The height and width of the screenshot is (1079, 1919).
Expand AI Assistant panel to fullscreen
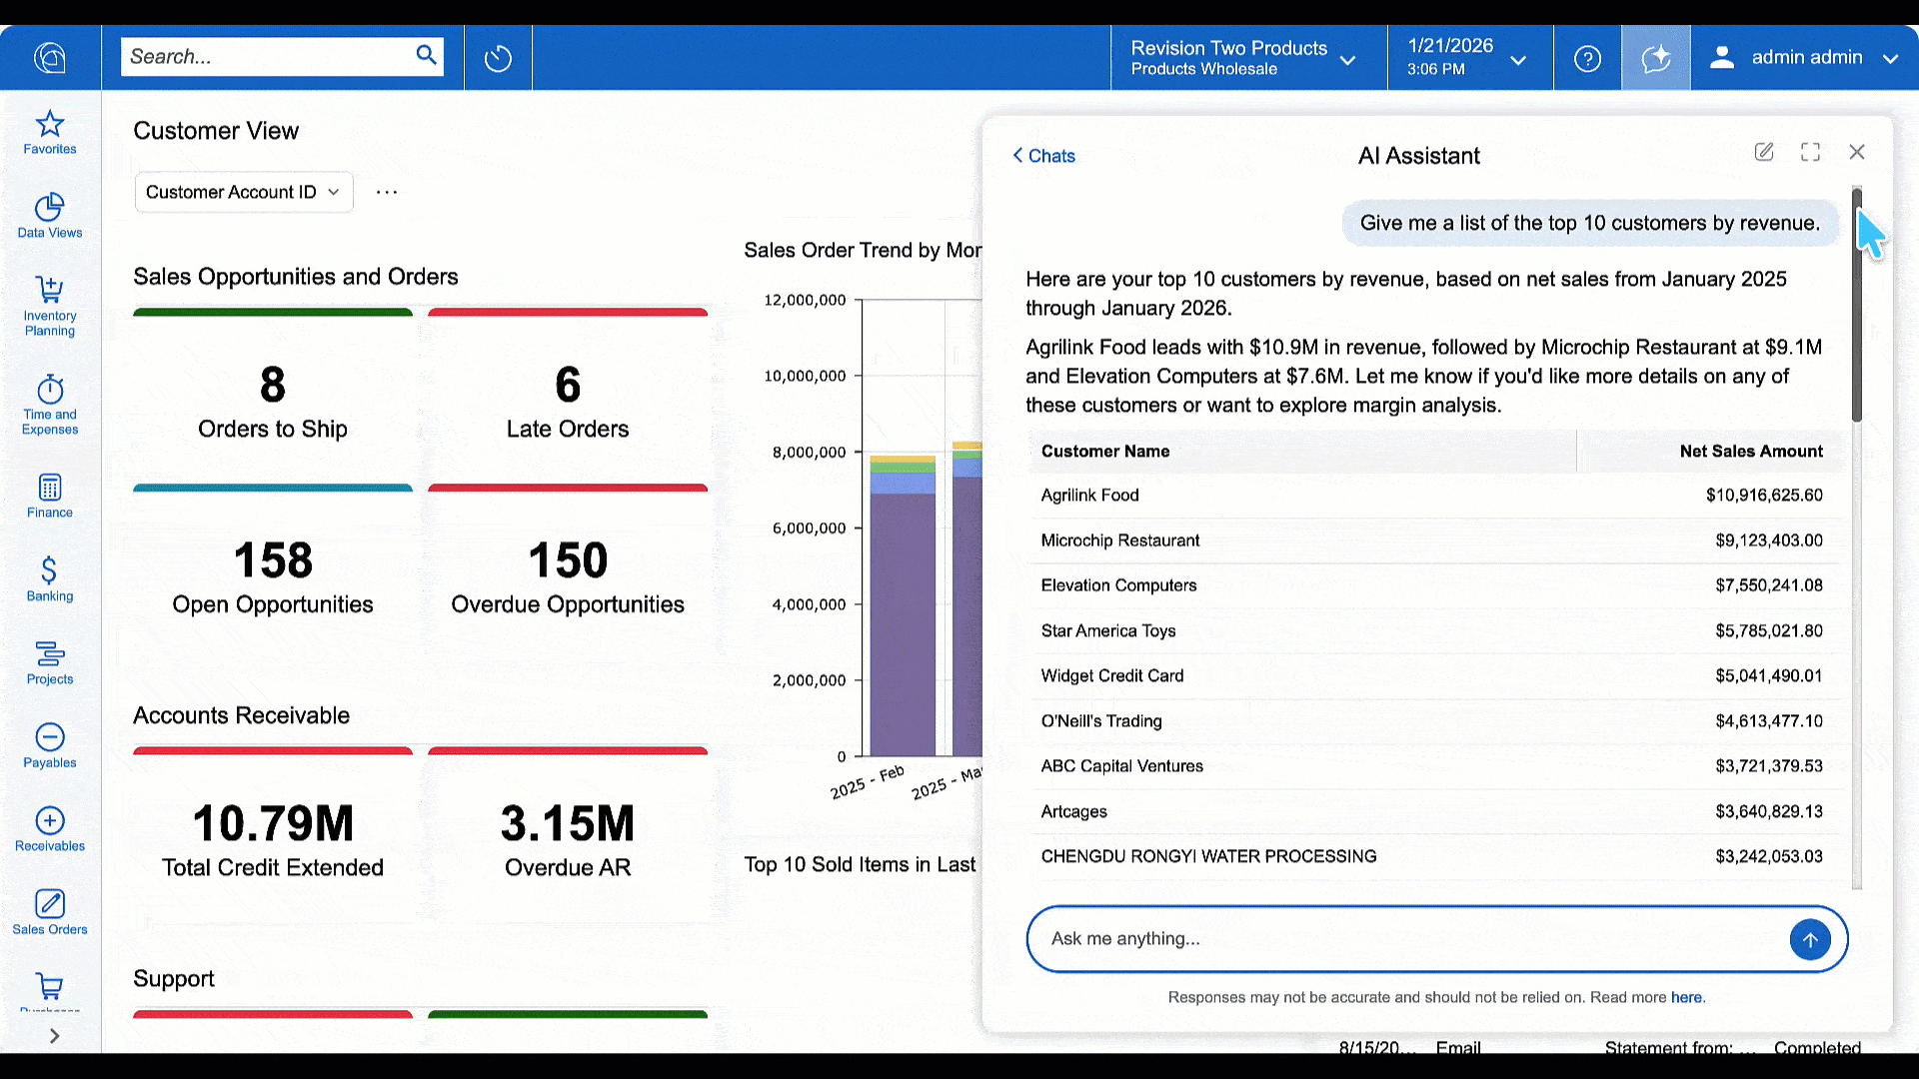tap(1810, 152)
